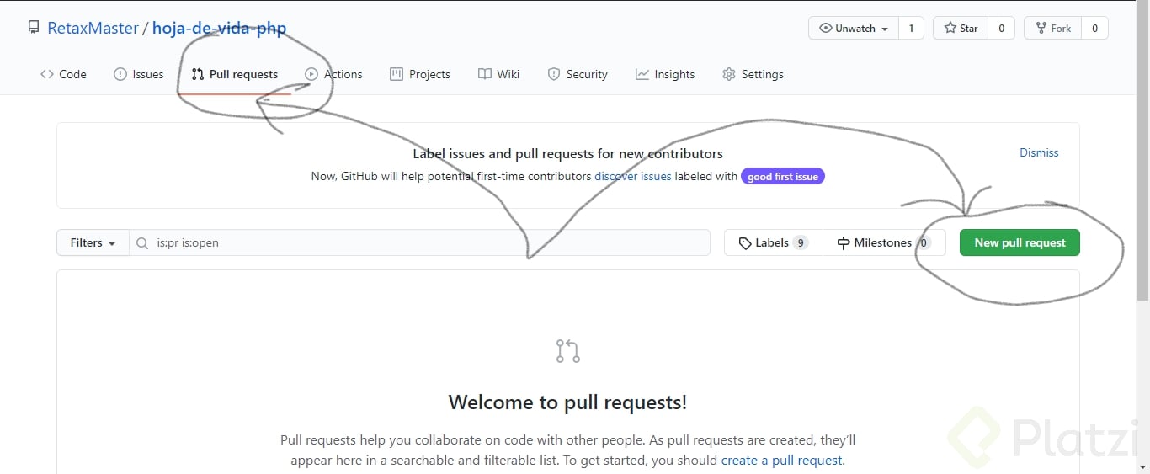View the watchers count of 1

(911, 28)
